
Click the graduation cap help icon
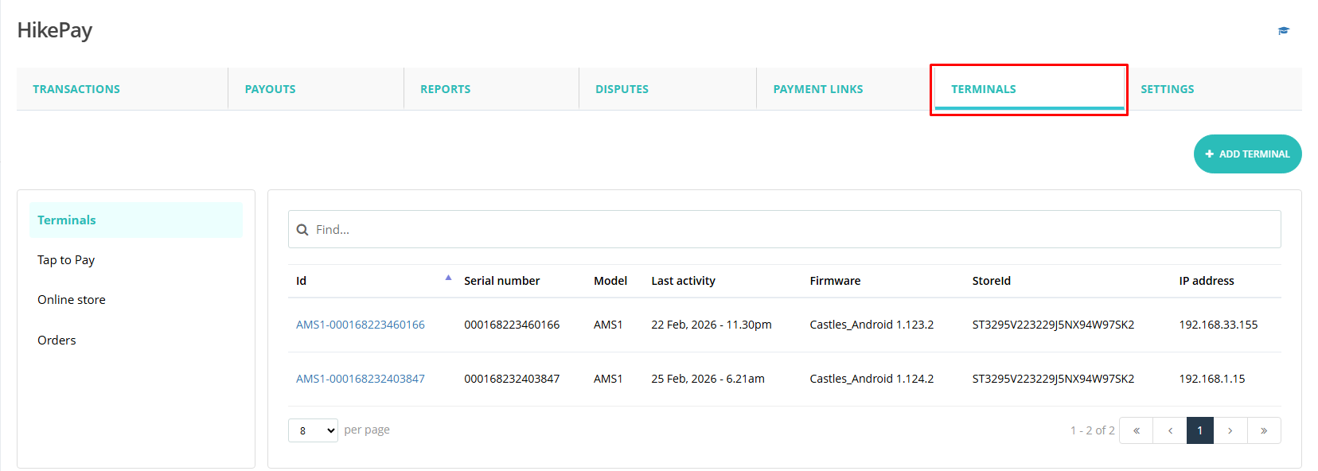[1283, 31]
